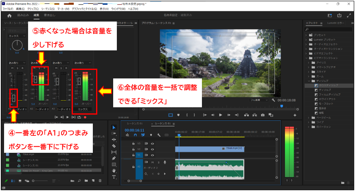This screenshot has width=355, height=191.
Task: Toggle linked selection in timeline
Action: coord(143,135)
